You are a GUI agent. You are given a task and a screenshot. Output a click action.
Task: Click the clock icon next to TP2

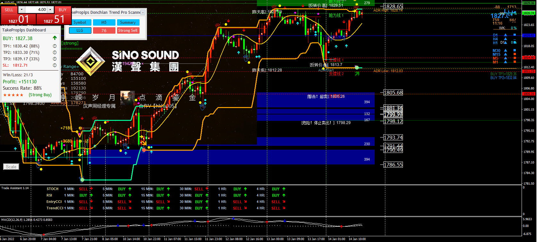(55, 52)
